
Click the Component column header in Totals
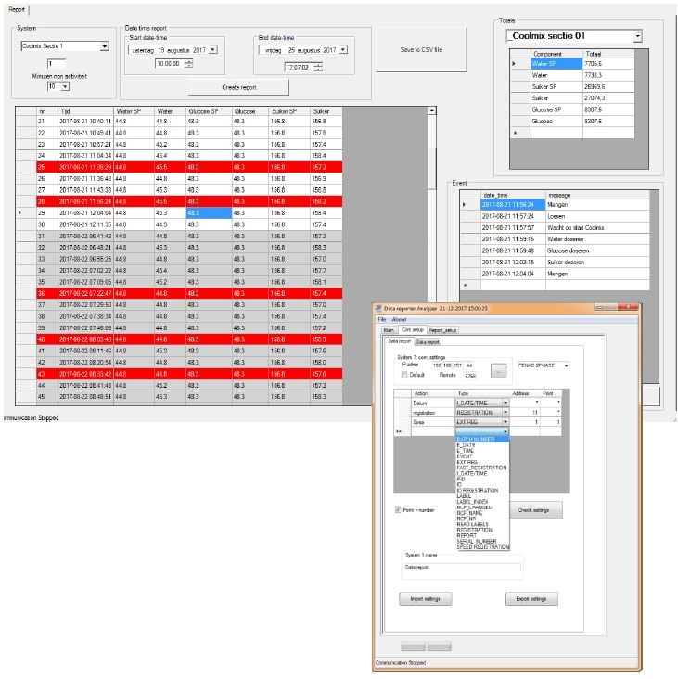point(556,54)
